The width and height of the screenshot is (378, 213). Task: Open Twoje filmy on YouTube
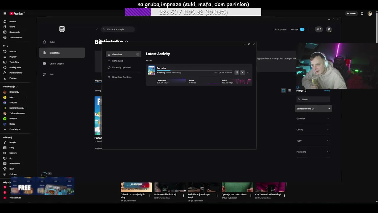point(15,62)
